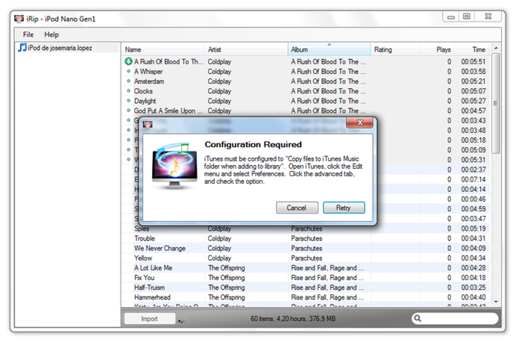Click the scroll down arrow of the track list
Viewport: 522px width, 354px height.
click(496, 302)
